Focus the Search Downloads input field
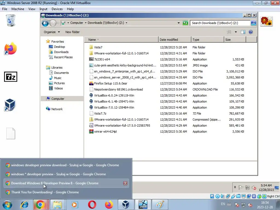 220,23
